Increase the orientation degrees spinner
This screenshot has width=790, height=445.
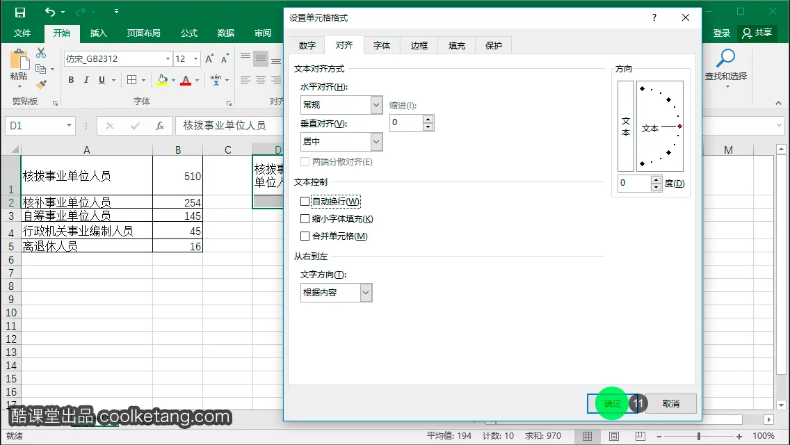click(656, 179)
